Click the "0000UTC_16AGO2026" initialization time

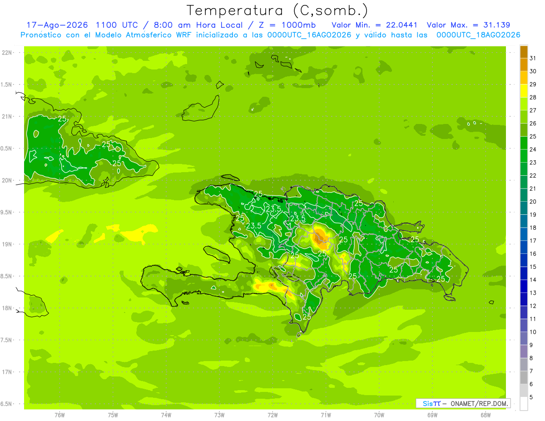pos(309,35)
